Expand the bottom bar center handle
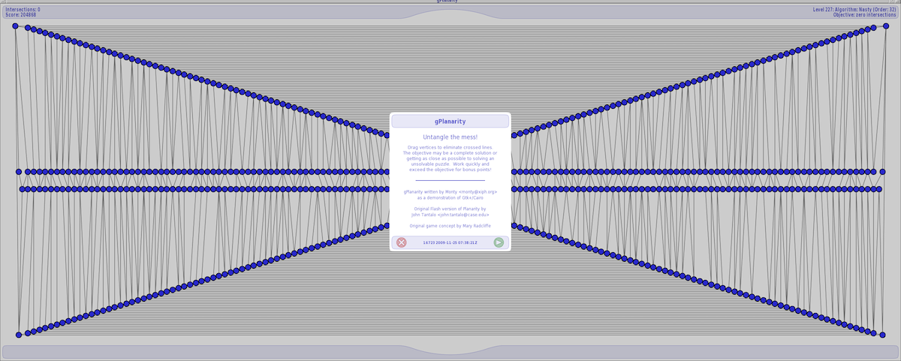The height and width of the screenshot is (361, 901). point(450,350)
